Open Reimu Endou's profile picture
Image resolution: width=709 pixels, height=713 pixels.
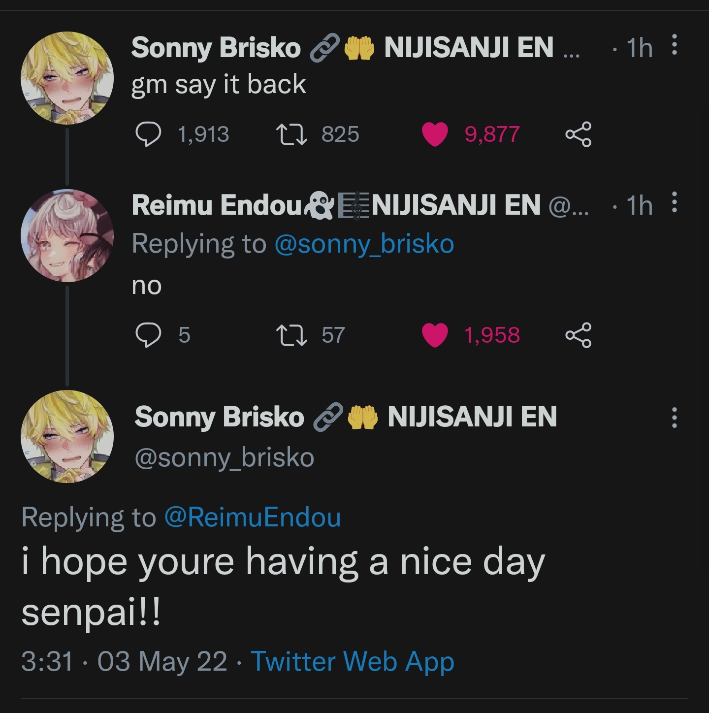coord(67,235)
